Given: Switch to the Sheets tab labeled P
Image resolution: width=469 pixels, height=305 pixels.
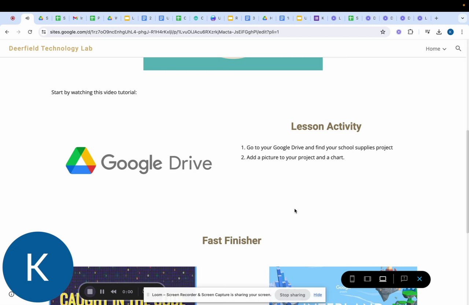Looking at the screenshot, I should point(95,18).
